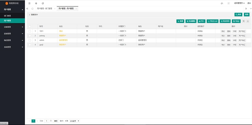
Task: Open the 20 条/页 page size dropdown
Action: point(74,121)
